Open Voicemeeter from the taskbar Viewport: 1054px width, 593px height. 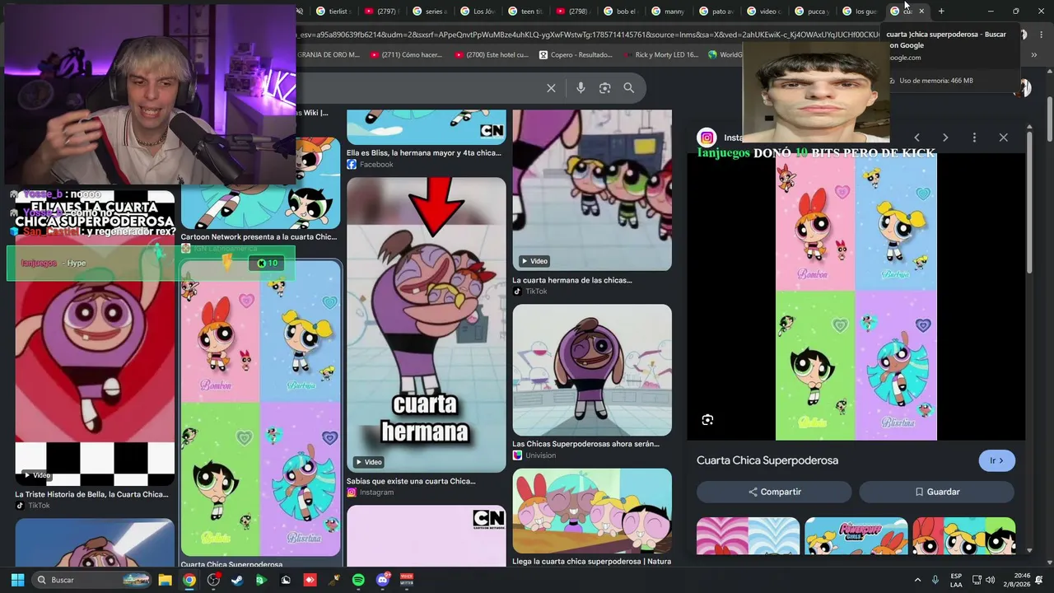click(407, 580)
